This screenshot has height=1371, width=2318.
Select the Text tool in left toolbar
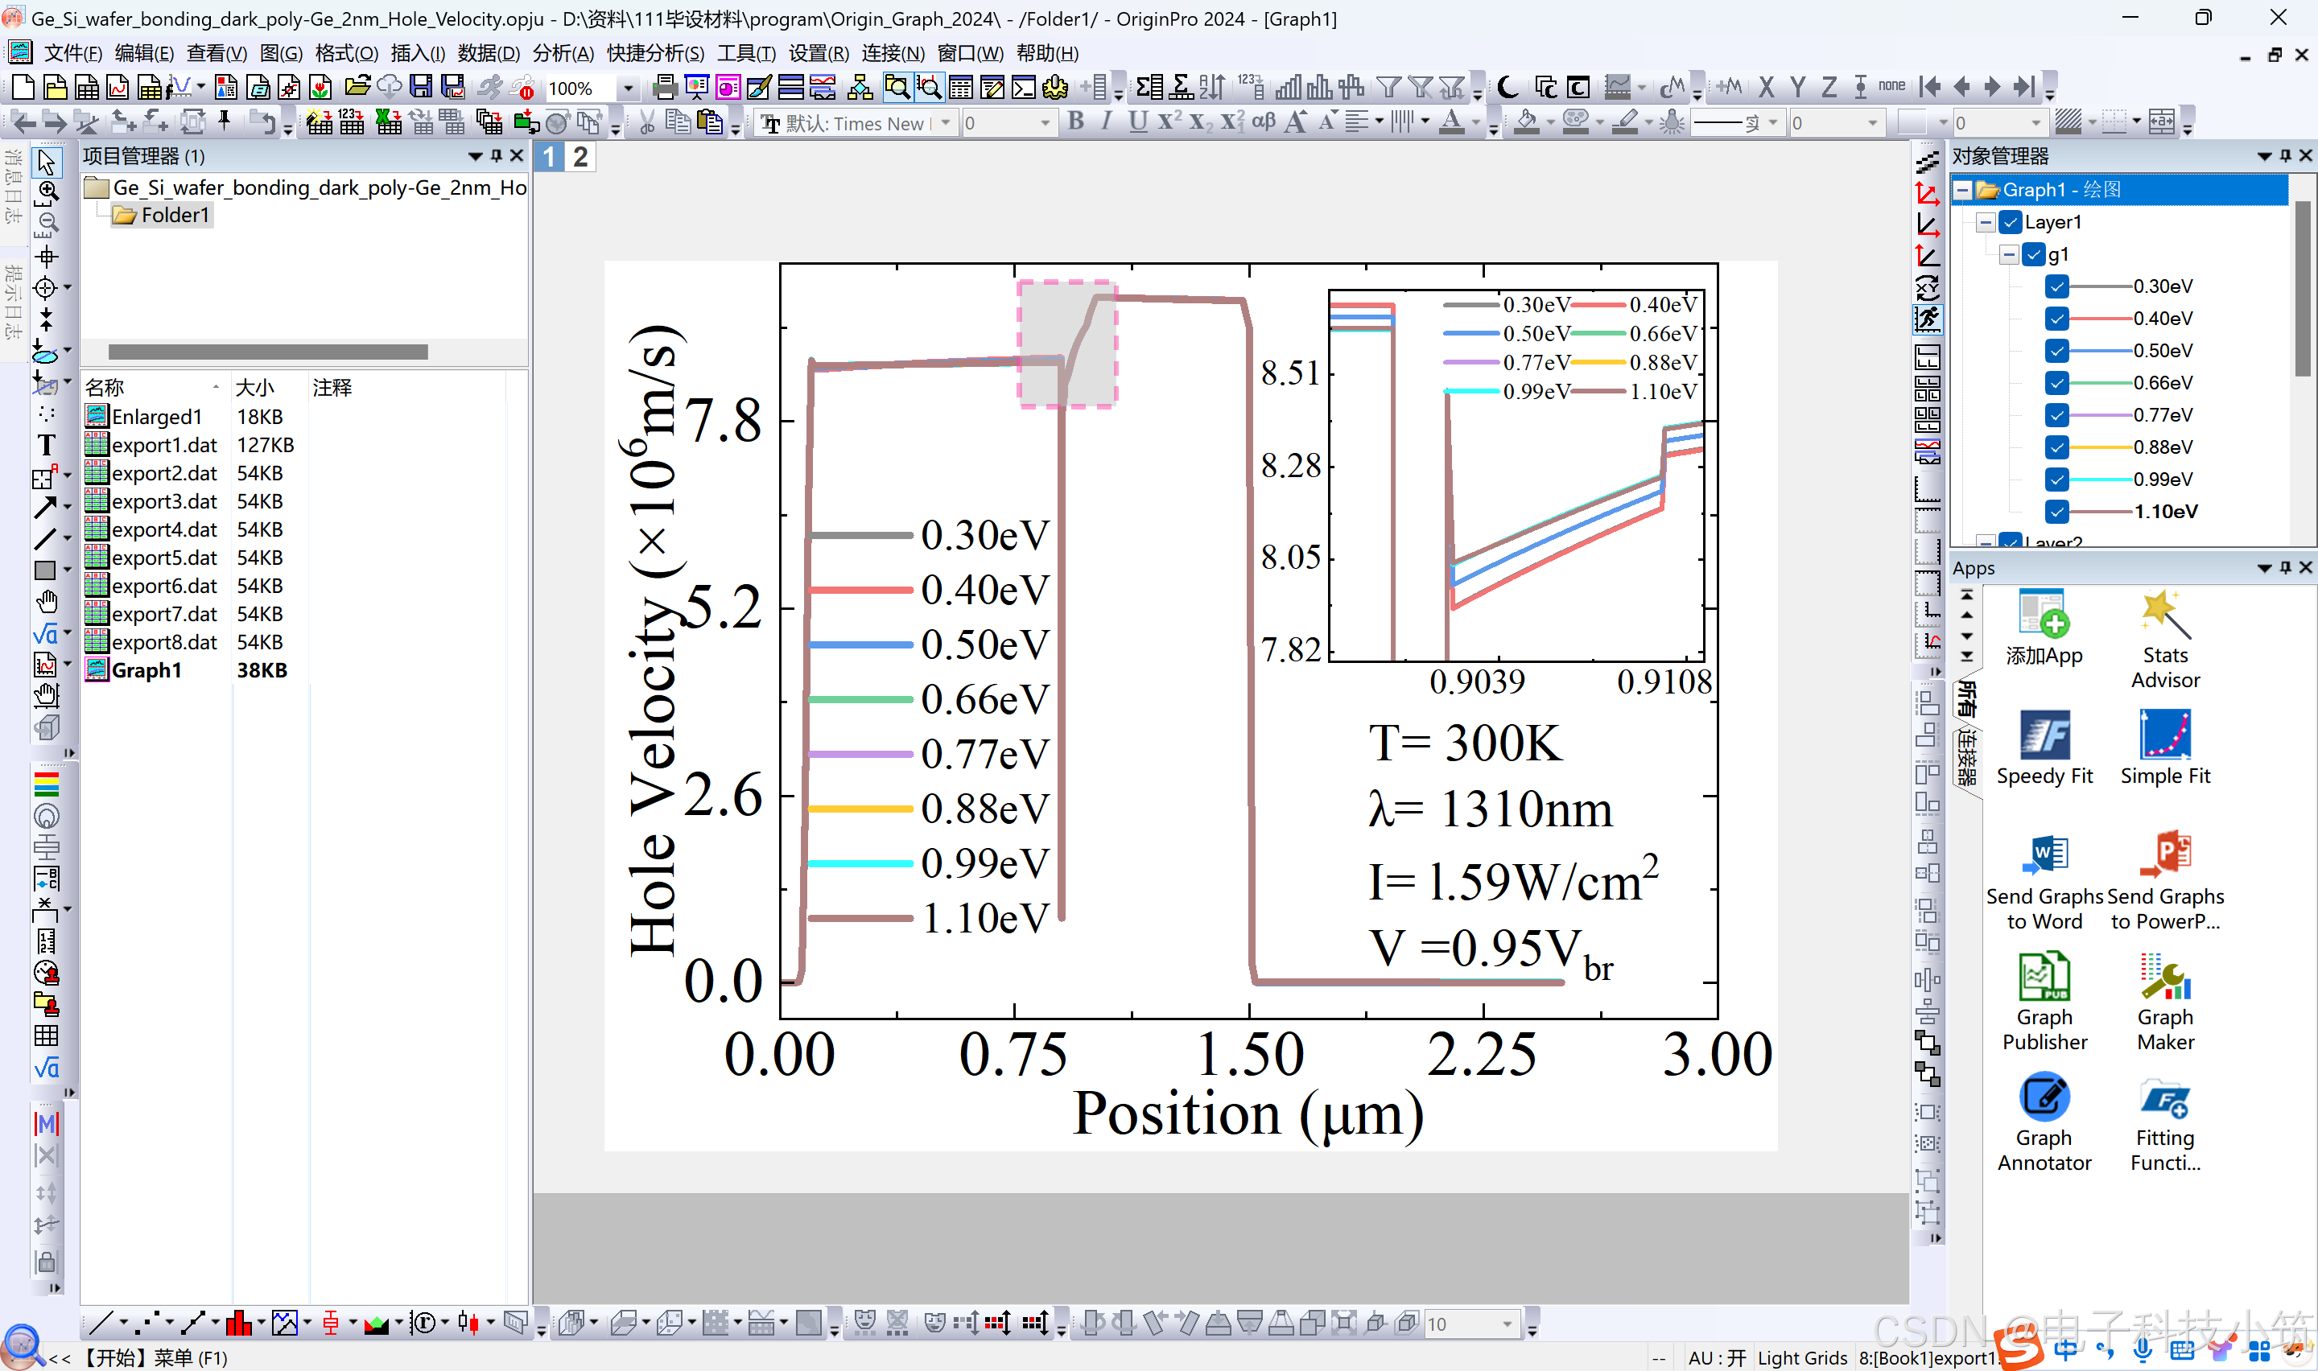point(46,445)
